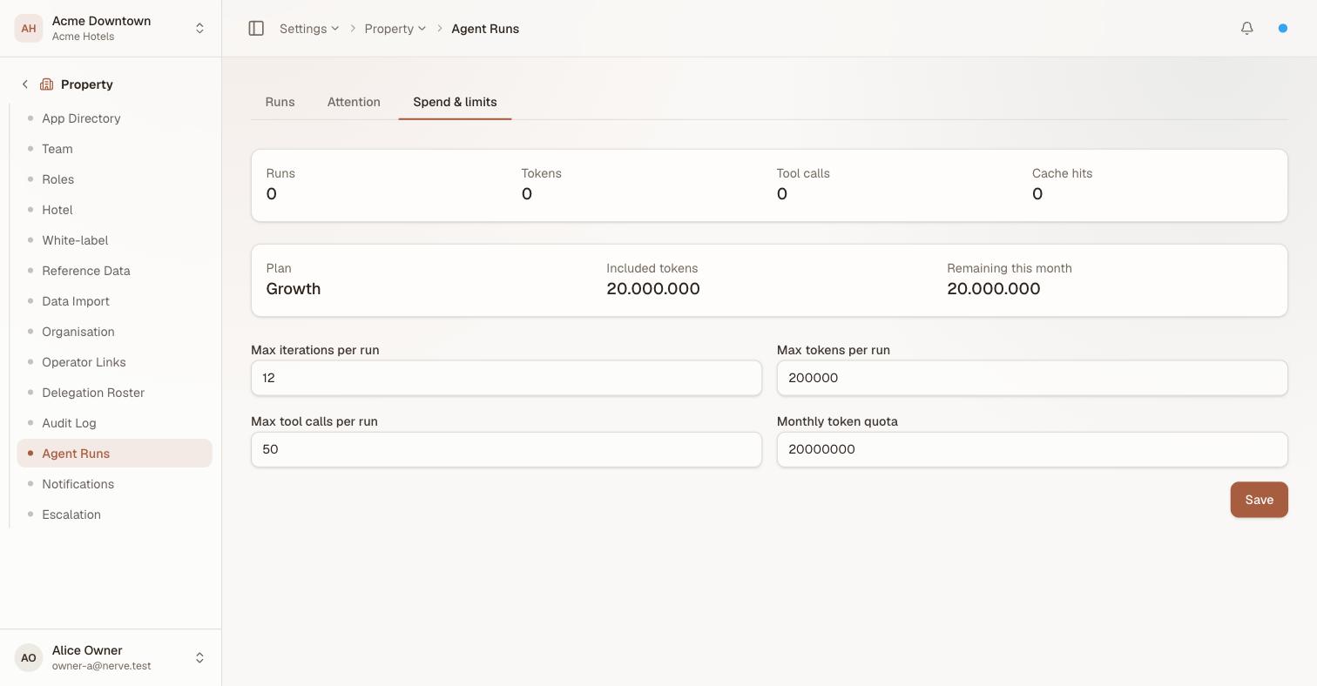Select the Spend & limits tab
1317x686 pixels.
pos(455,102)
